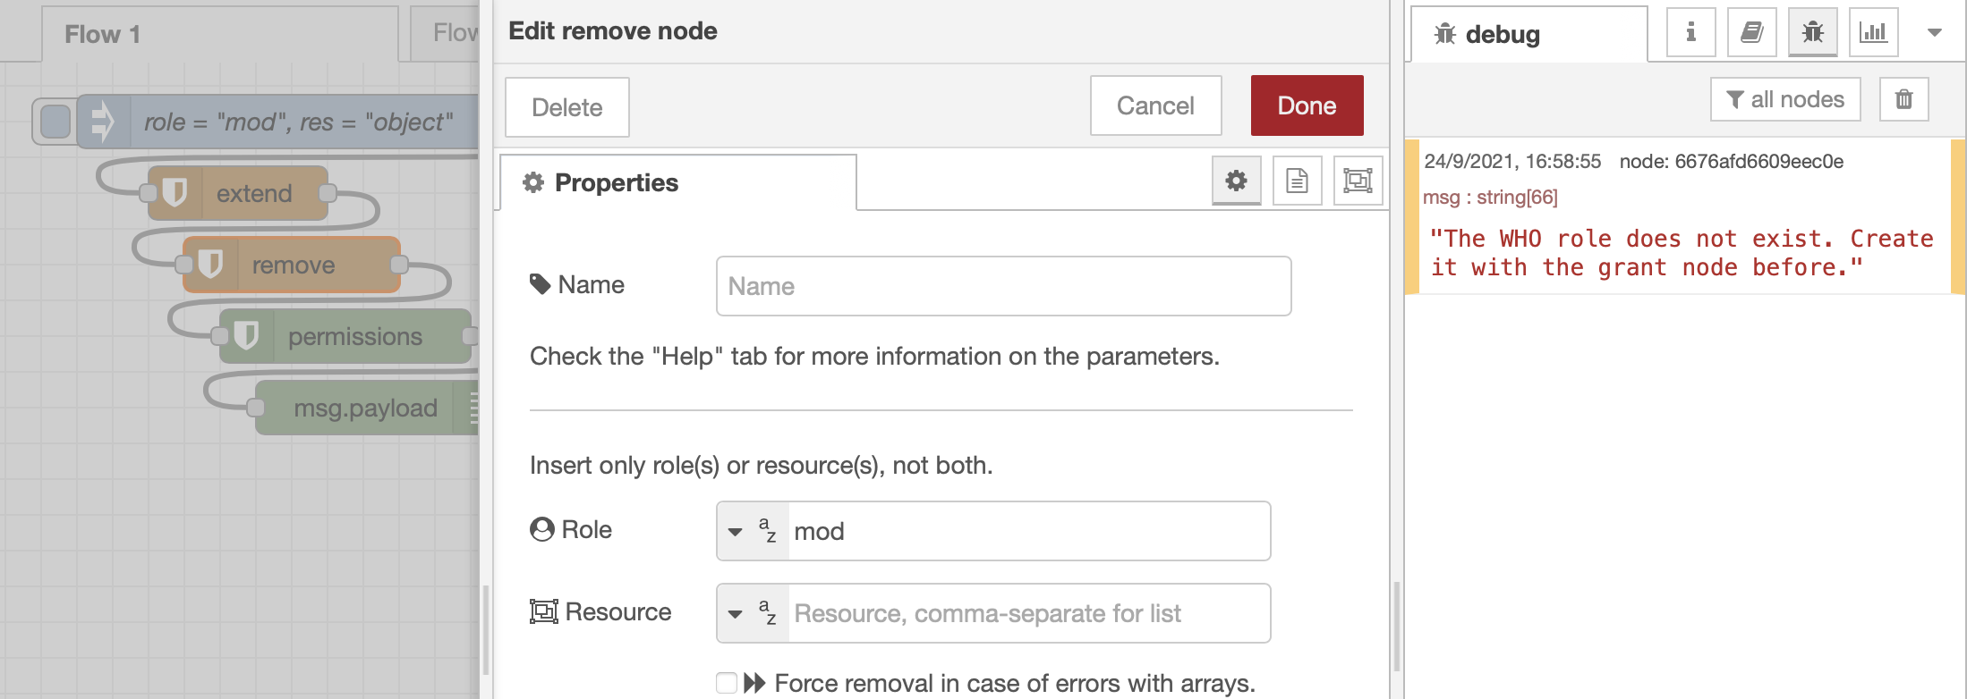Screen dimensions: 1967x699
Task: Open the node appearance icon tab
Action: (x=1358, y=181)
